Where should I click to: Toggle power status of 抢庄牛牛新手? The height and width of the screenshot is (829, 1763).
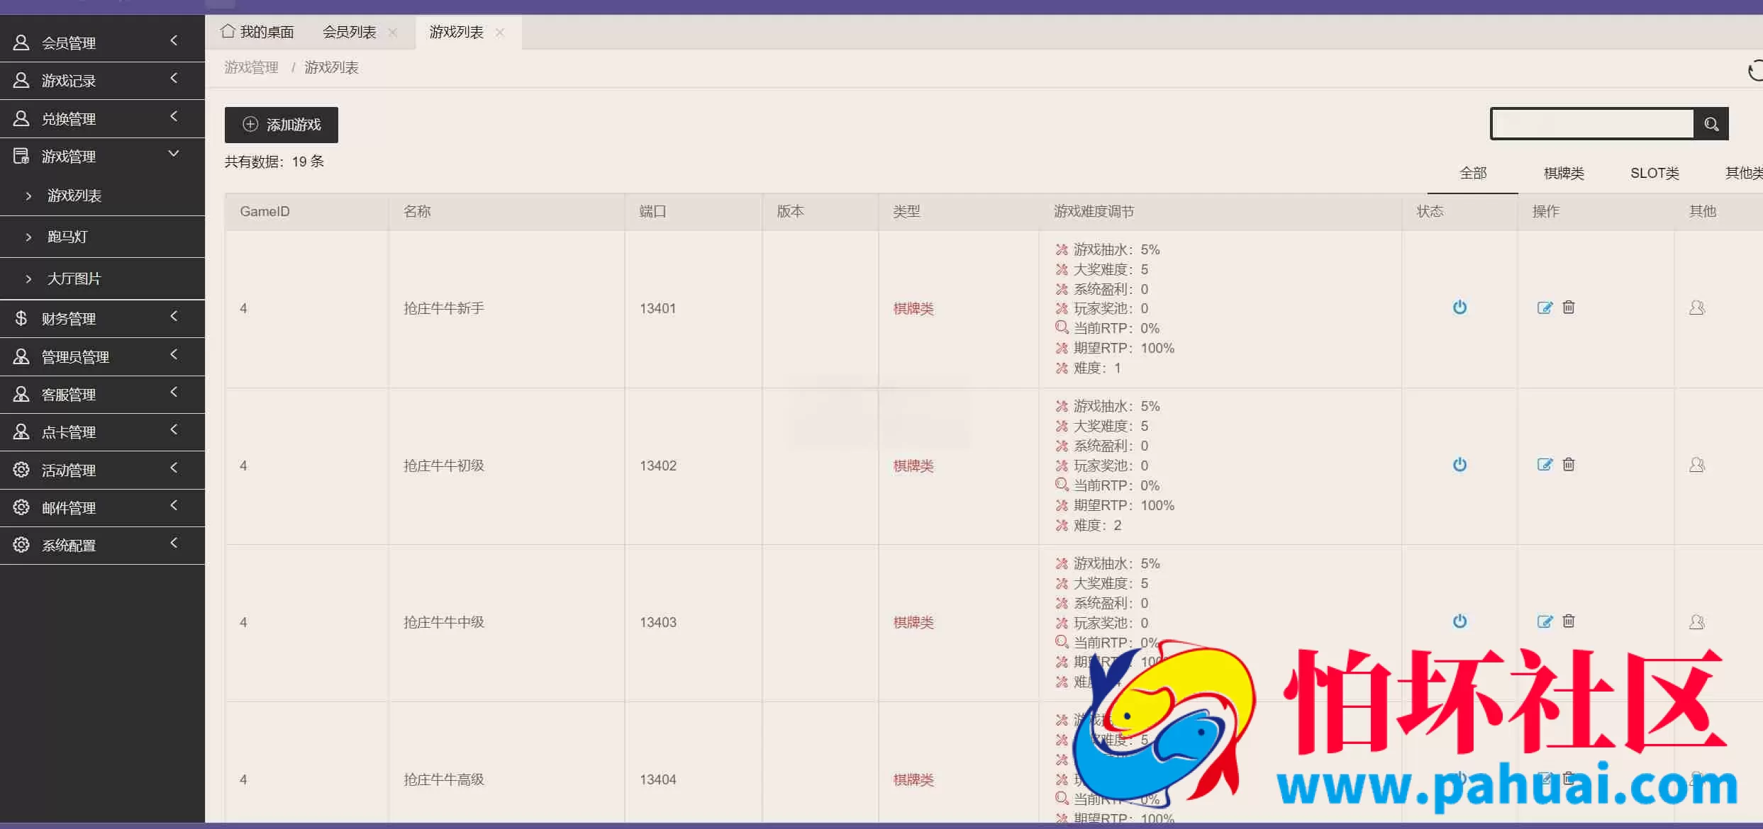pos(1459,308)
